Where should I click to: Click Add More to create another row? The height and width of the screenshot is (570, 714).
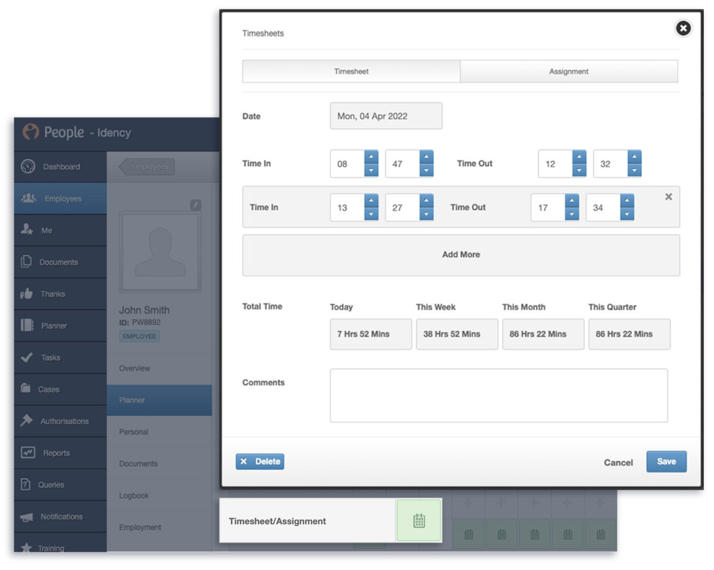point(461,254)
